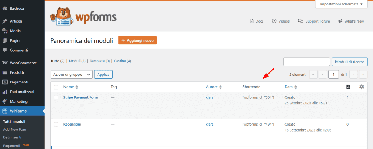The width and height of the screenshot is (373, 149).
Task: Open Add New Form submenu item
Action: [x=15, y=129]
